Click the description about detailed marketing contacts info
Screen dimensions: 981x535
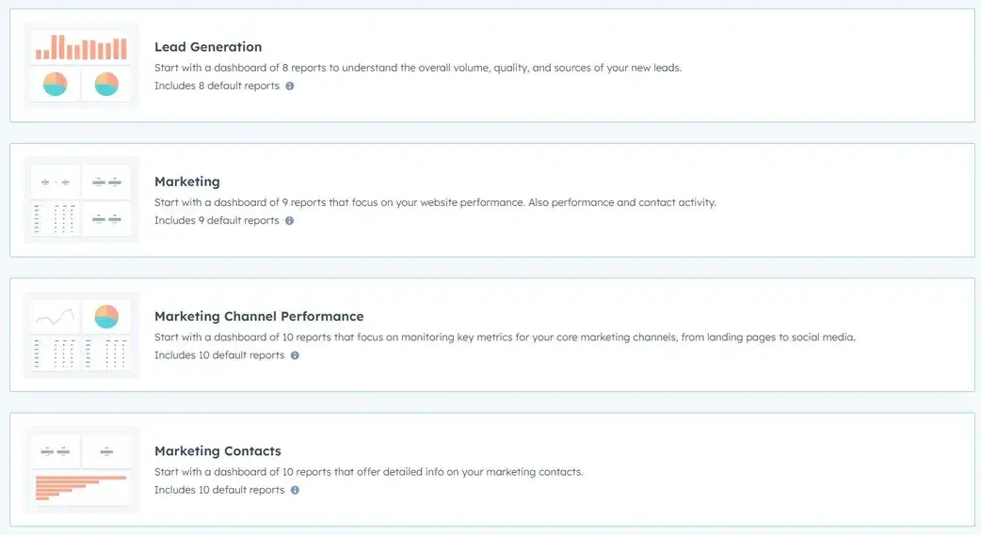pos(368,472)
